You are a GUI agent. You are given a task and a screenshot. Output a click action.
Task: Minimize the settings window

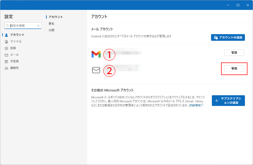click(228, 5)
